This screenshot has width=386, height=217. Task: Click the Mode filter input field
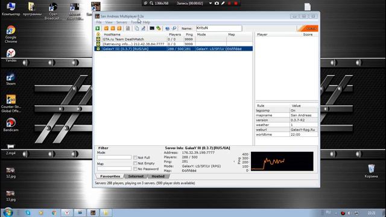(x=114, y=157)
